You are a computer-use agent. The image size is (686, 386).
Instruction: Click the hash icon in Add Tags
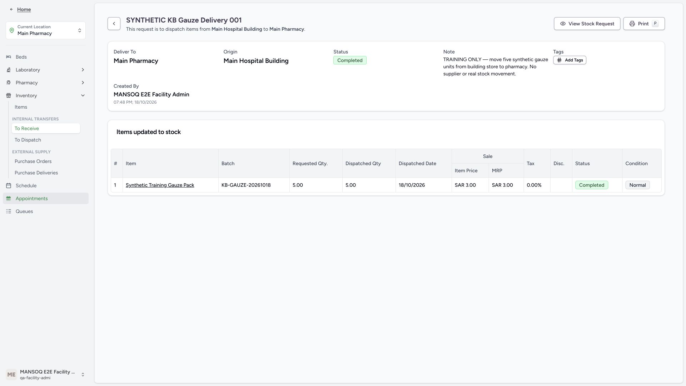point(560,60)
